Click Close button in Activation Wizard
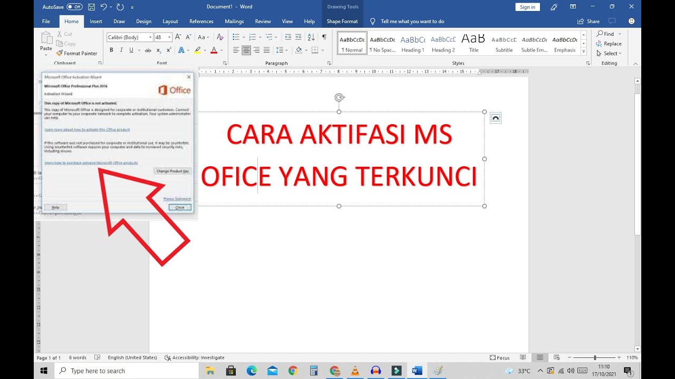Screen dimensions: 675x379 pyautogui.click(x=180, y=207)
